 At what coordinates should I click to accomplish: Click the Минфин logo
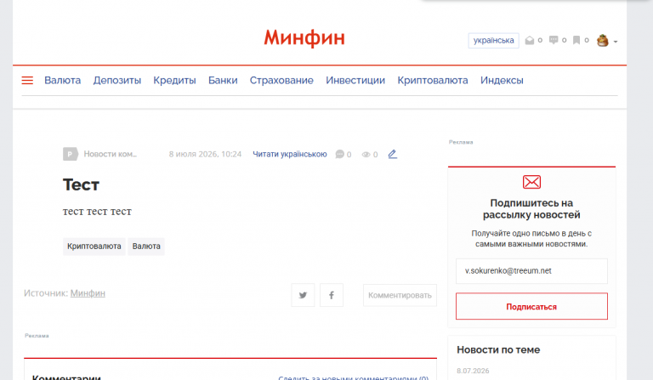304,38
